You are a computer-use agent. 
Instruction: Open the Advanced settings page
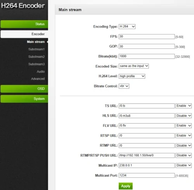[x=38, y=79]
